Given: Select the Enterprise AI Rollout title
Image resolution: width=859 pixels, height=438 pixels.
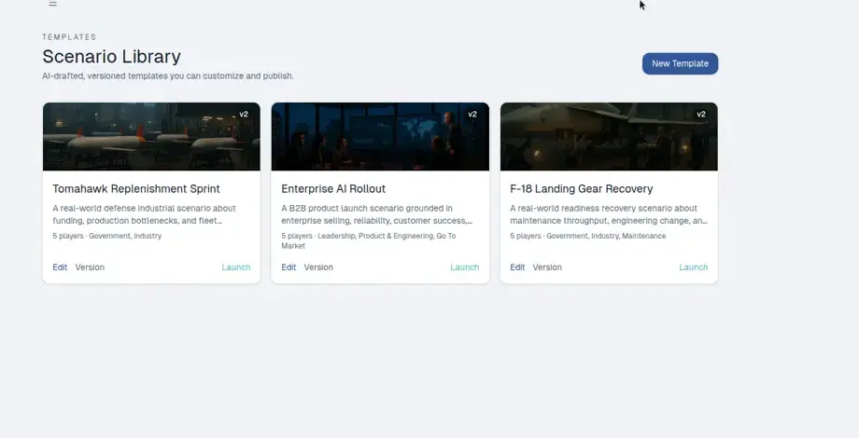Looking at the screenshot, I should (333, 188).
